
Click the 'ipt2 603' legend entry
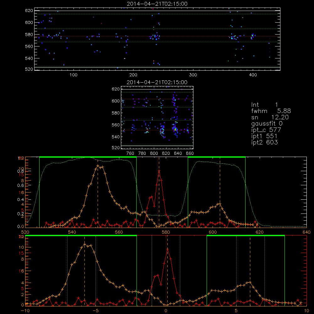(264, 142)
